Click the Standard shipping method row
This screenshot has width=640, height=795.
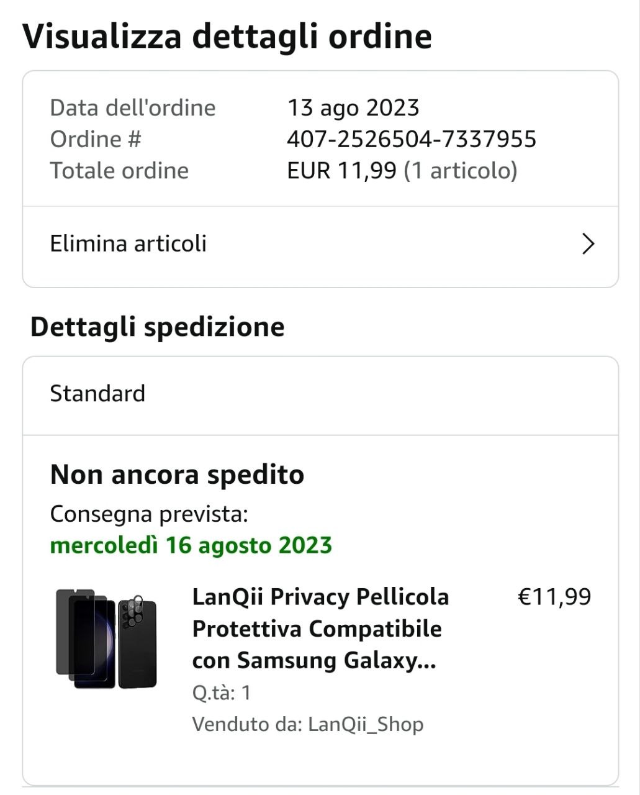click(97, 394)
